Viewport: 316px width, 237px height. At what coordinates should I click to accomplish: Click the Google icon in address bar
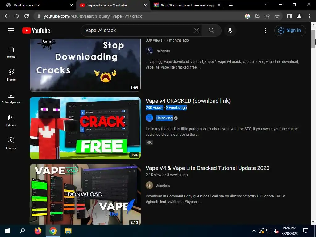point(247,16)
